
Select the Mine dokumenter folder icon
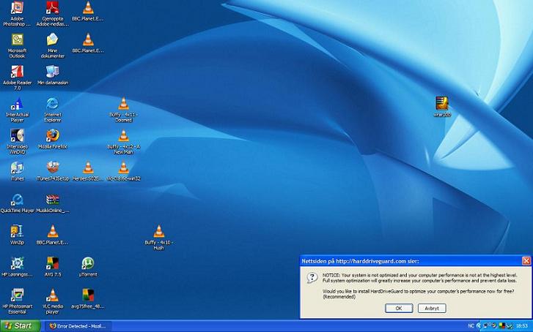pos(52,40)
